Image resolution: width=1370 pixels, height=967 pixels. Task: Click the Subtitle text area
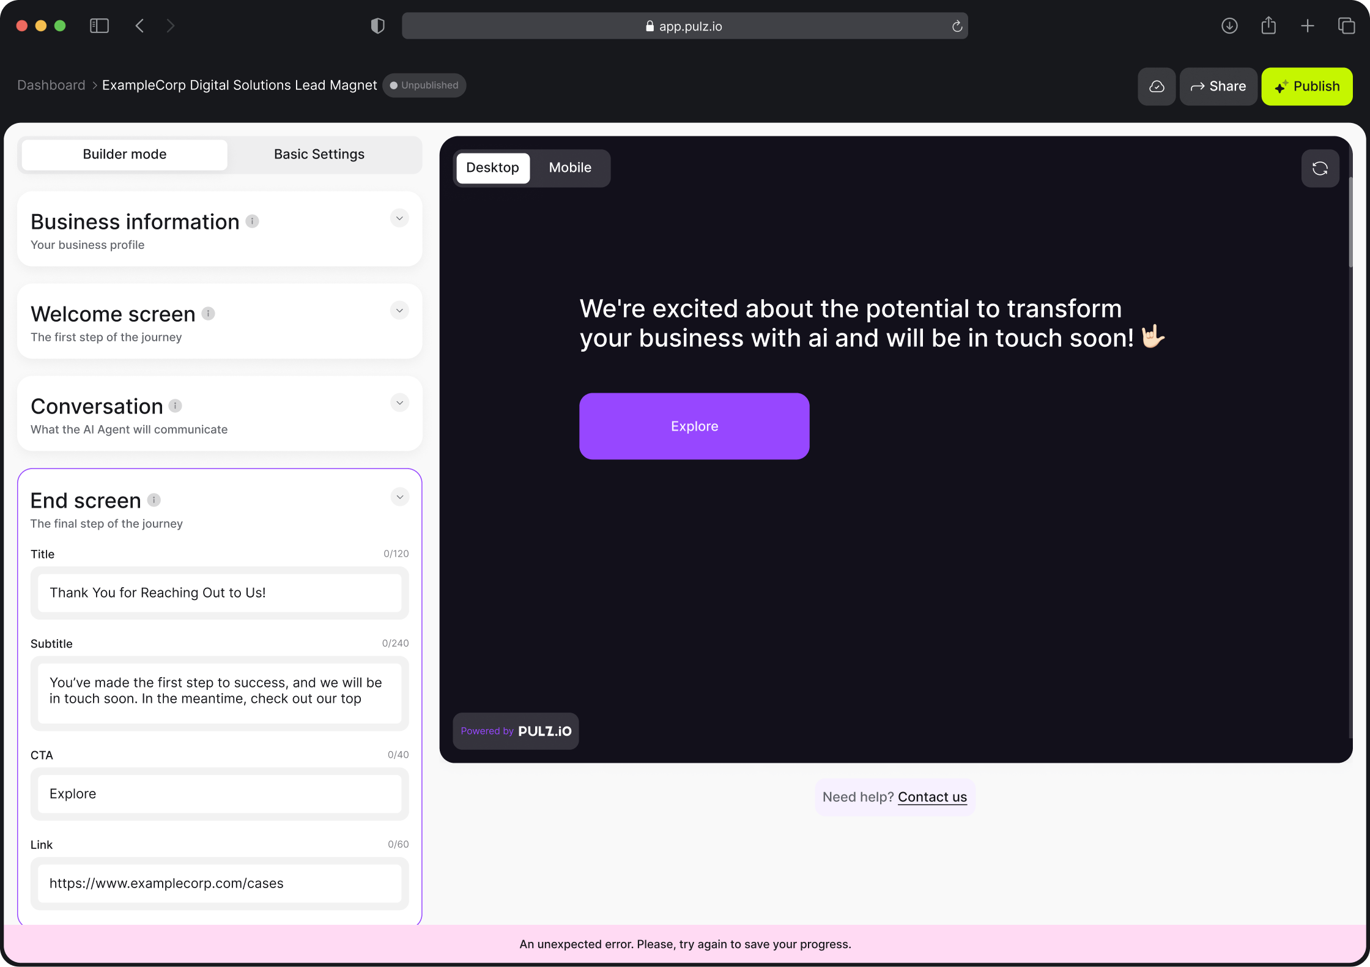point(219,691)
